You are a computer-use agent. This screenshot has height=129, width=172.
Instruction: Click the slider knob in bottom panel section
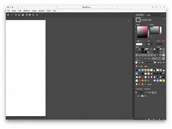(150, 92)
